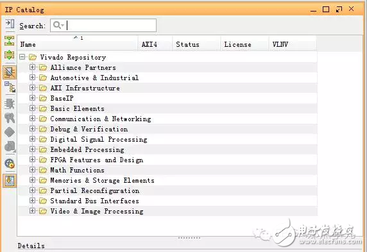Open the search options magnifier dropdown
367x252 pixels.
pyautogui.click(x=58, y=25)
